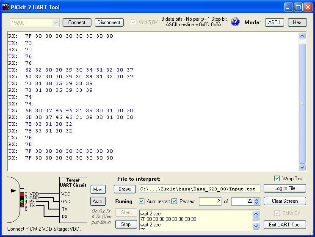Click the terminal vertical scrollbar thumb

(302, 103)
